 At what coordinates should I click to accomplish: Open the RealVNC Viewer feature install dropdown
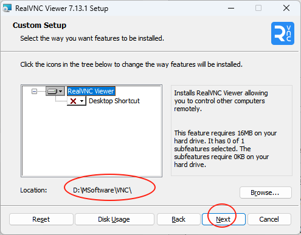[x=55, y=91]
